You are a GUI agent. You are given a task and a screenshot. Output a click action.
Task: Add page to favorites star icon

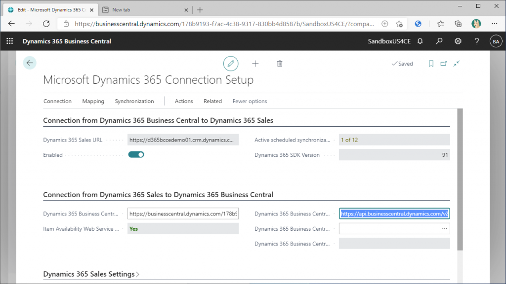click(399, 24)
